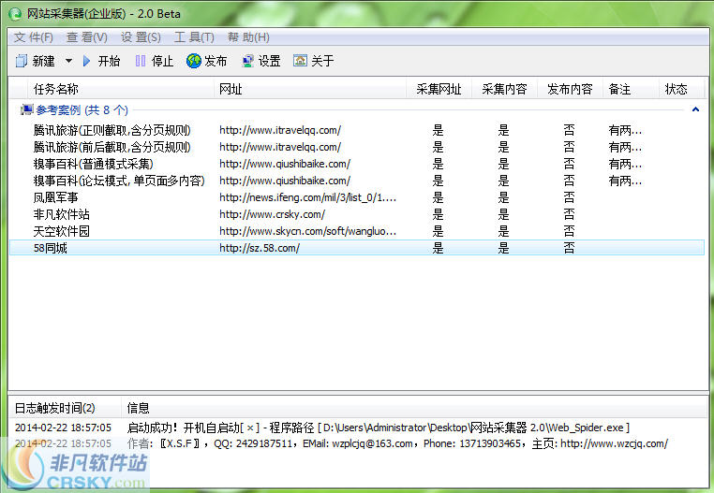Click the 设置 (Settings) computer icon
This screenshot has width=714, height=493.
pos(247,61)
